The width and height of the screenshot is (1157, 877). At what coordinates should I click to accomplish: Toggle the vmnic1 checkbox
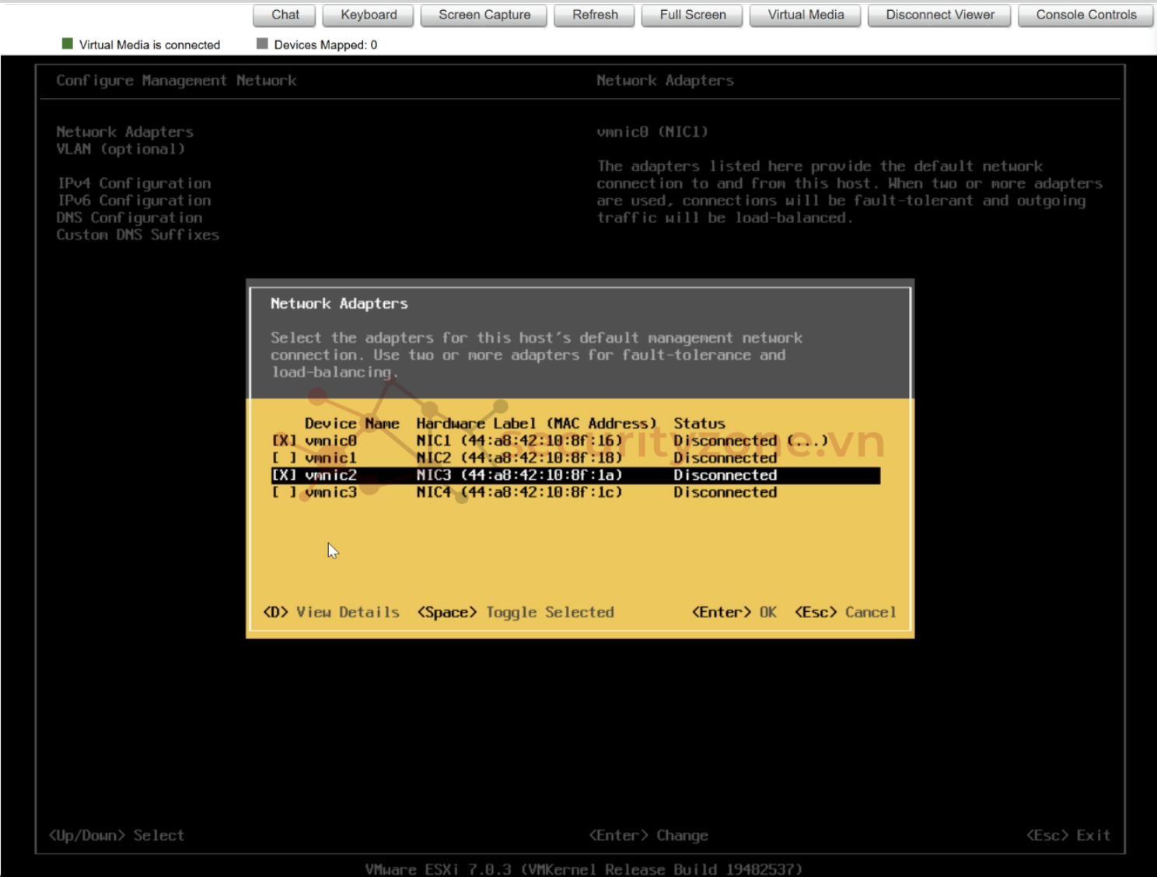[x=284, y=458]
